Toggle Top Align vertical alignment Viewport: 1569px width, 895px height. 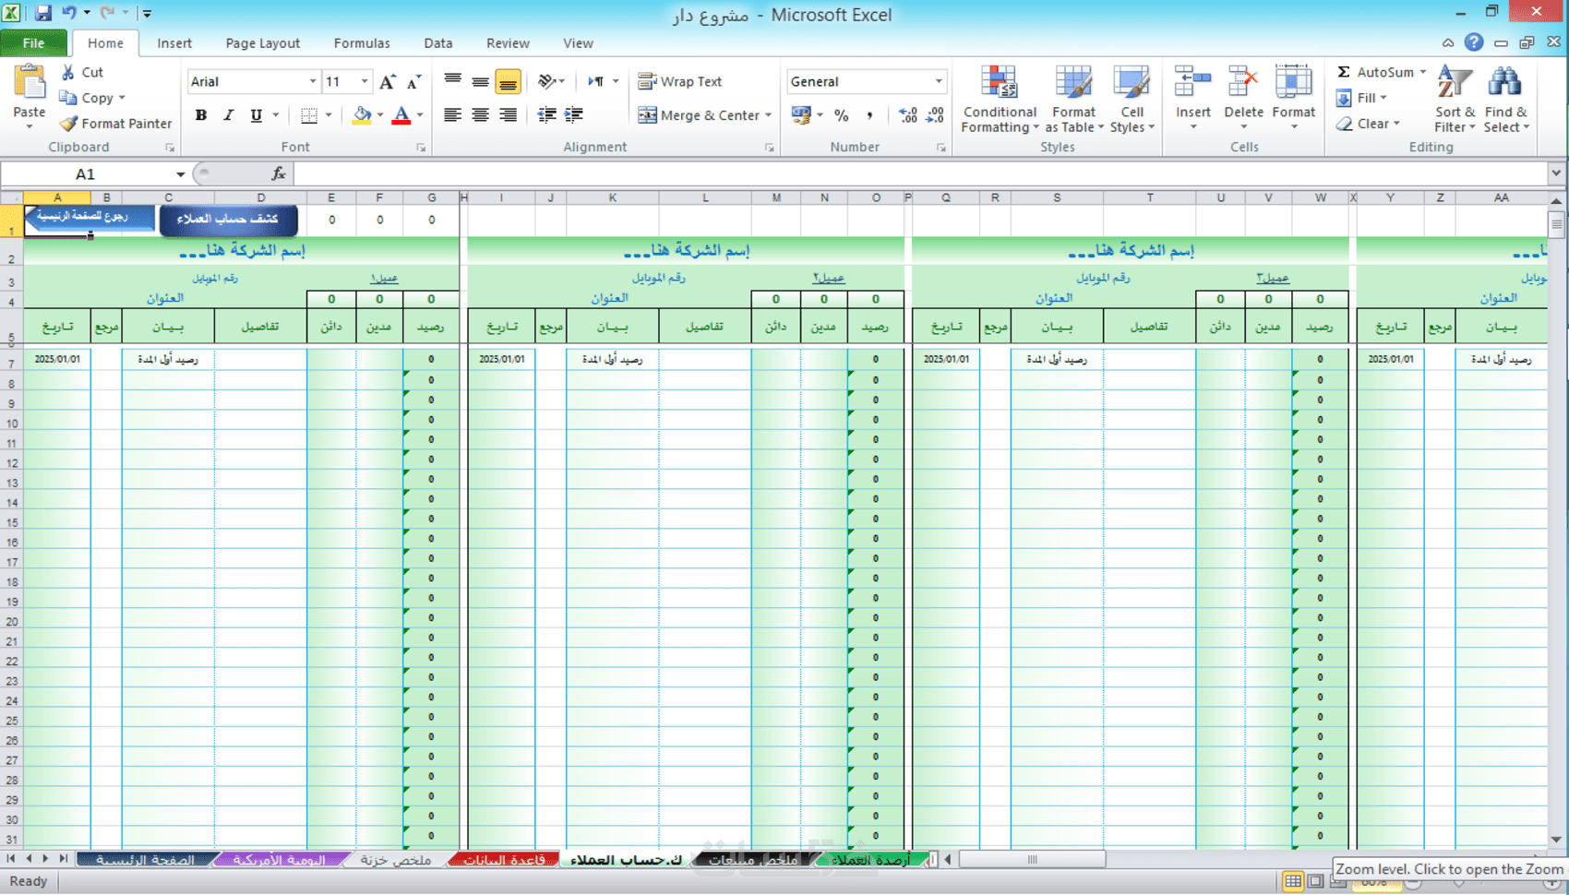pos(452,82)
